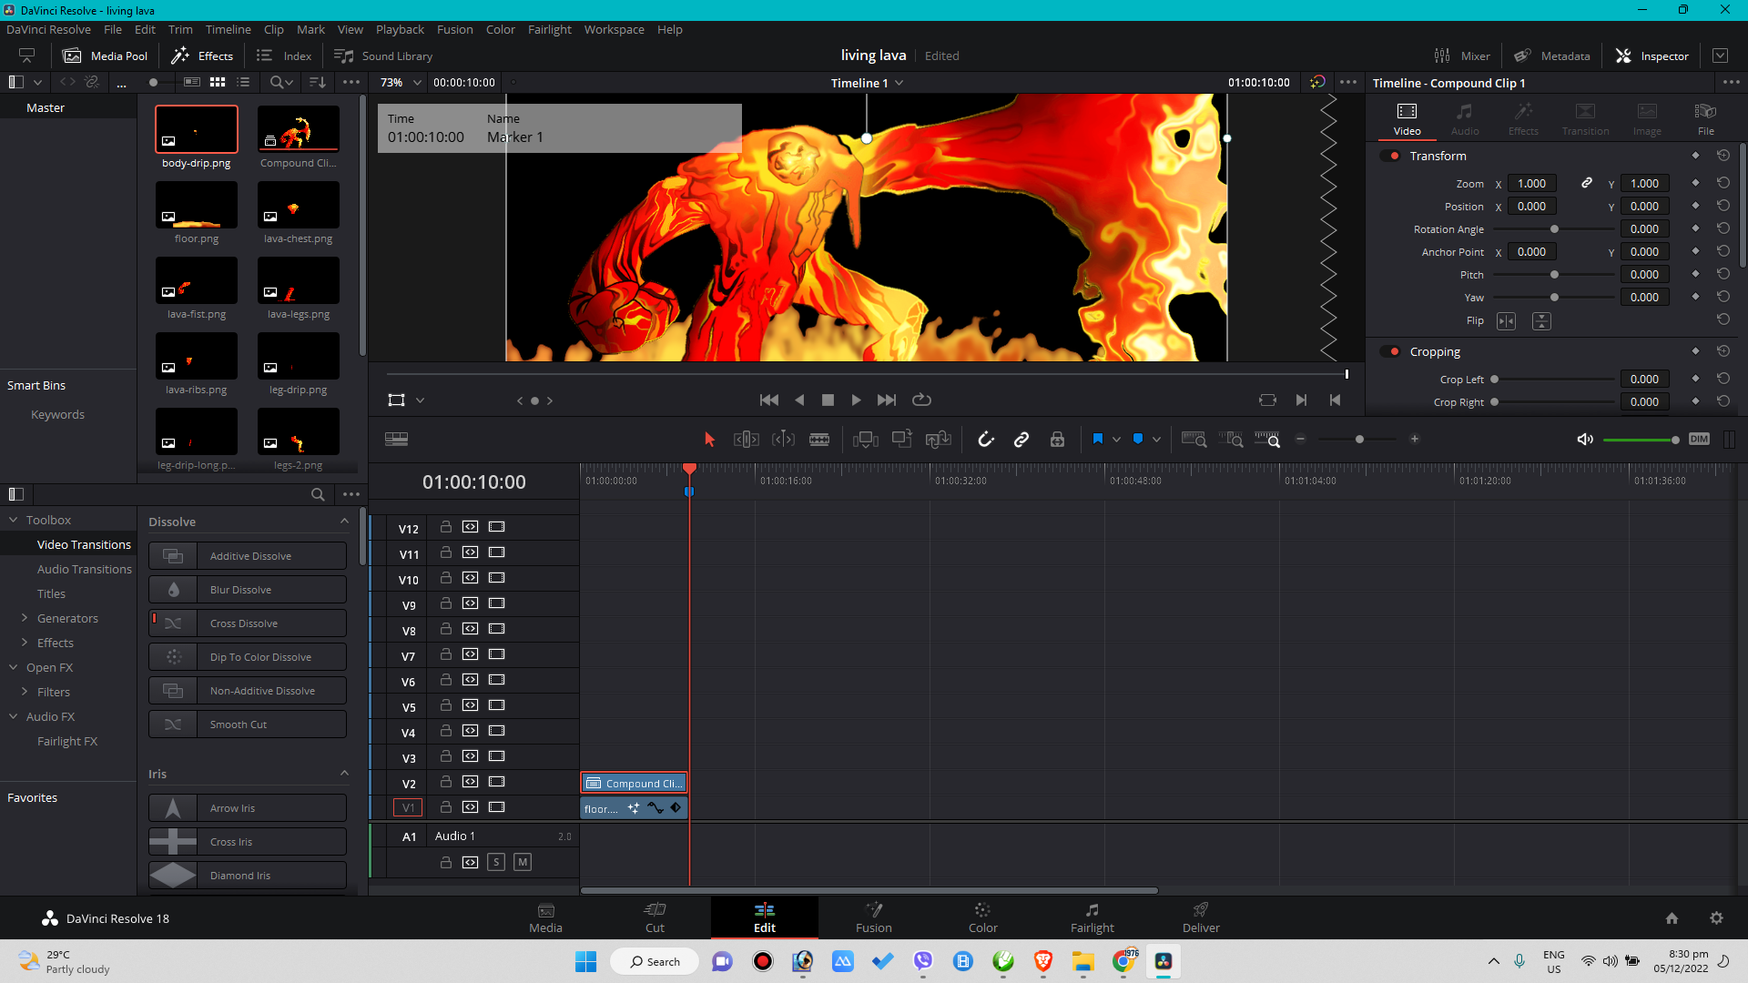
Task: Open the Playback menu
Action: click(400, 29)
